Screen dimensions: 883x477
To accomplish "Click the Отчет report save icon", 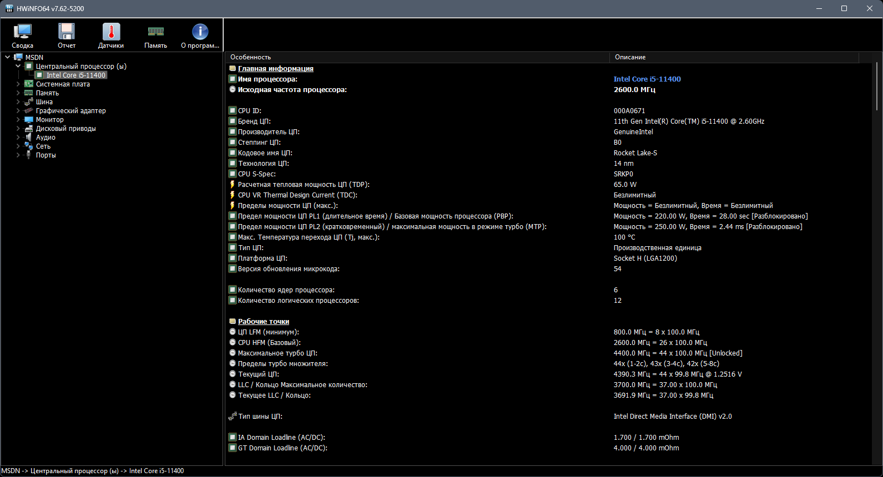I will (x=67, y=32).
